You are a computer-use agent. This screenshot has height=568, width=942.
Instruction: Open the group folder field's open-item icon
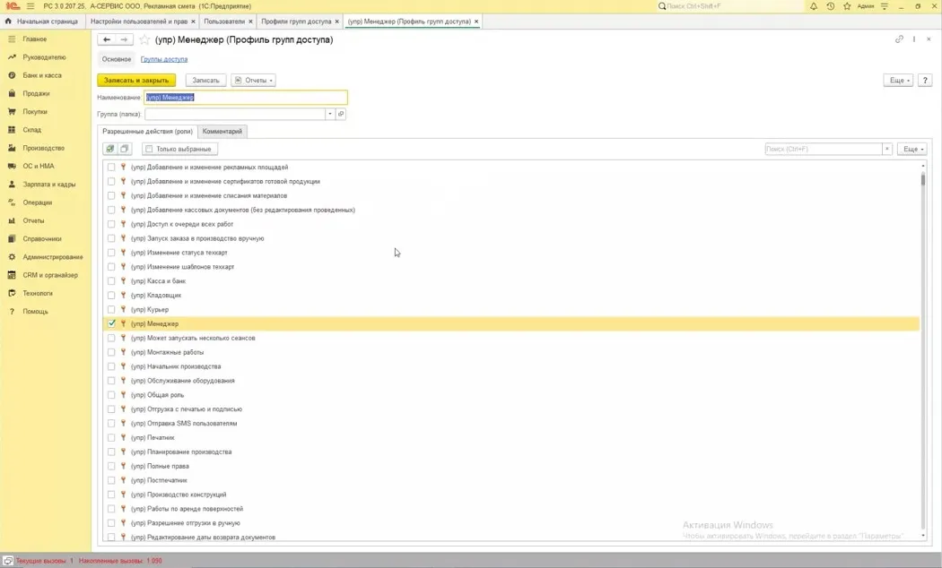(341, 114)
